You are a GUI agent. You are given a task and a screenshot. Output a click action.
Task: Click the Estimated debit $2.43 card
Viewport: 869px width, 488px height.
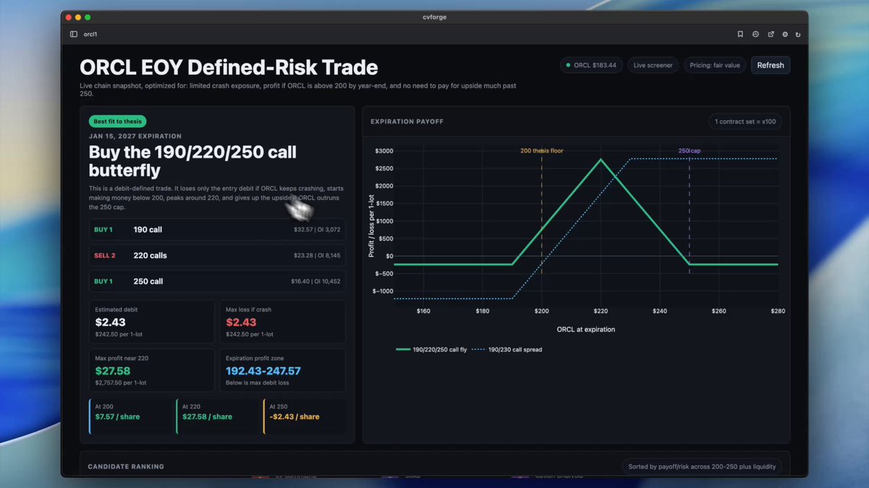151,322
